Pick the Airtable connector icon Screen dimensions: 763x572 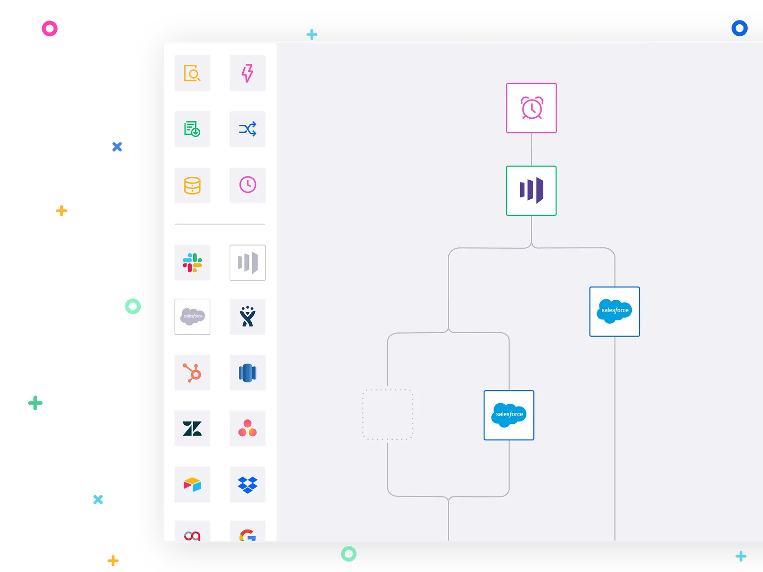pyautogui.click(x=192, y=484)
